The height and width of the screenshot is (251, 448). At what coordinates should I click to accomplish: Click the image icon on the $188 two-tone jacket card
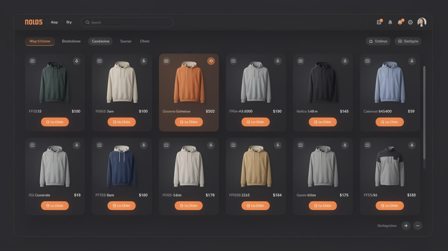368,145
